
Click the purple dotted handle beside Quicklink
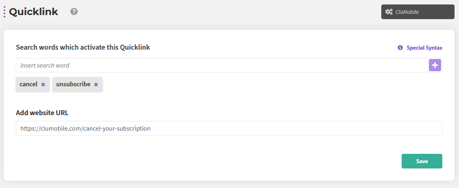4,12
